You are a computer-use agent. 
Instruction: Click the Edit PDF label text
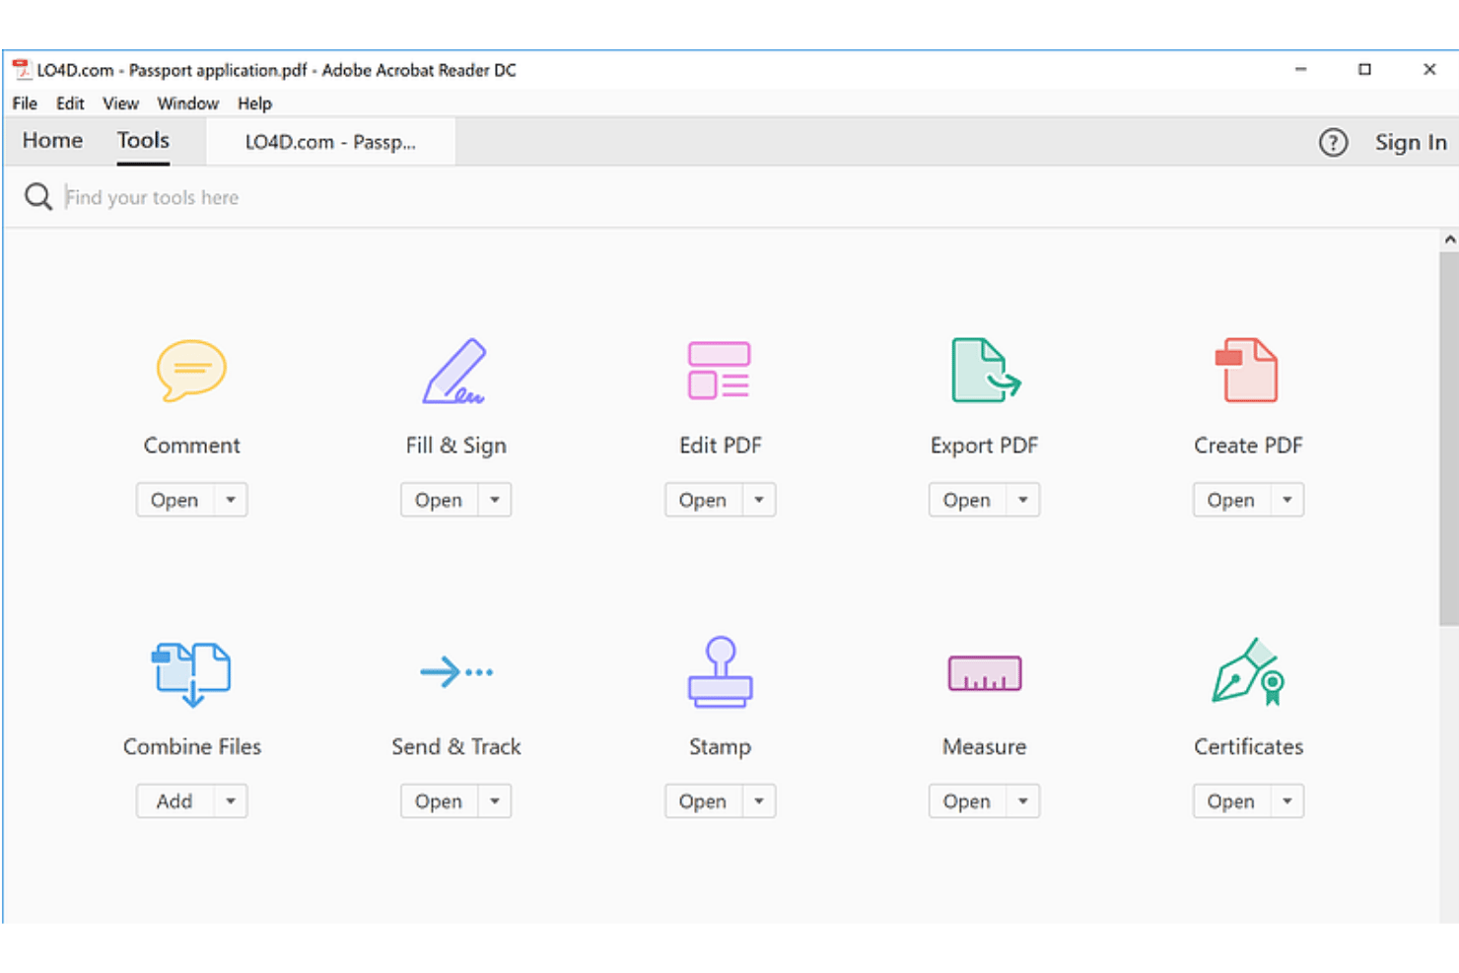(720, 446)
